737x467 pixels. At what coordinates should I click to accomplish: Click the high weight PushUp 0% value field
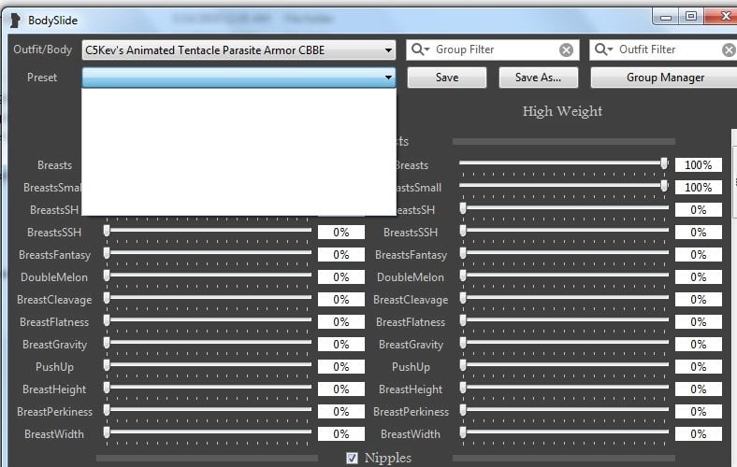(699, 366)
